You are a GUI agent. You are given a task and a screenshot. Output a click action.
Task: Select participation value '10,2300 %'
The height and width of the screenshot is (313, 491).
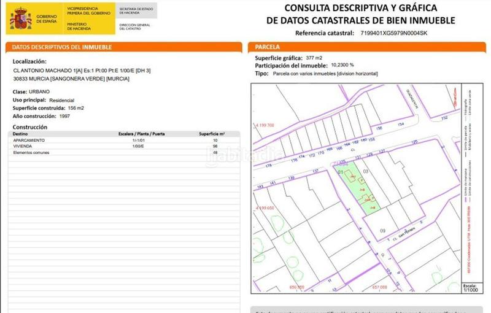[342, 65]
